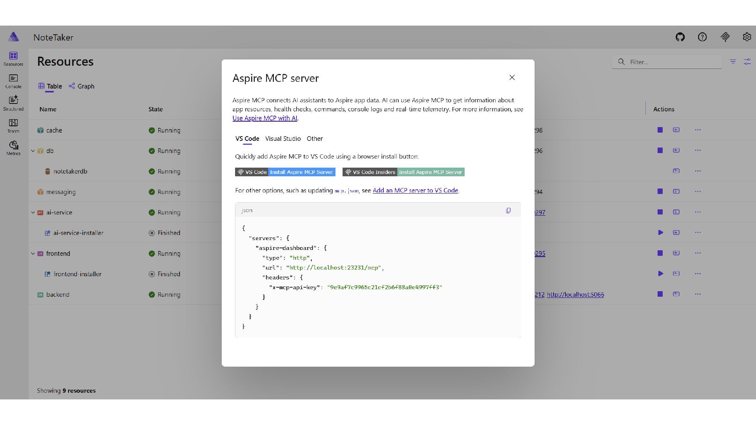Close the Aspire MCP server dialog

tap(512, 78)
